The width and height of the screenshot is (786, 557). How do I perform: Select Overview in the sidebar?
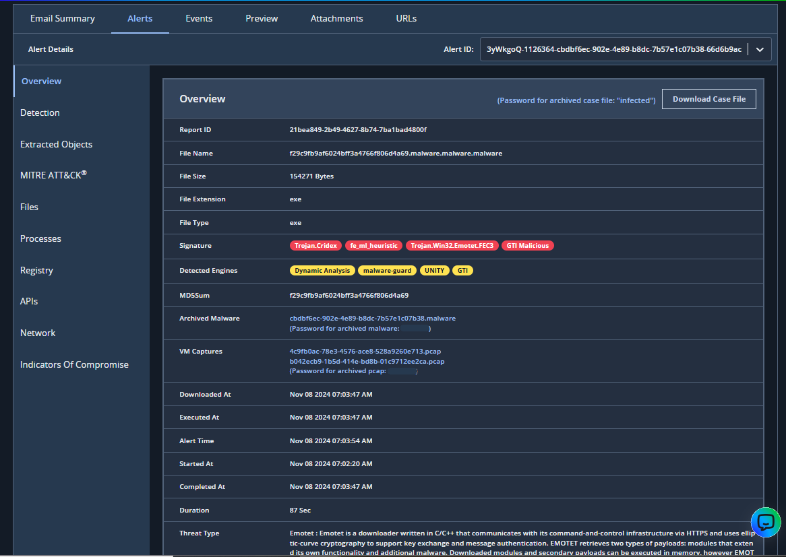[41, 81]
